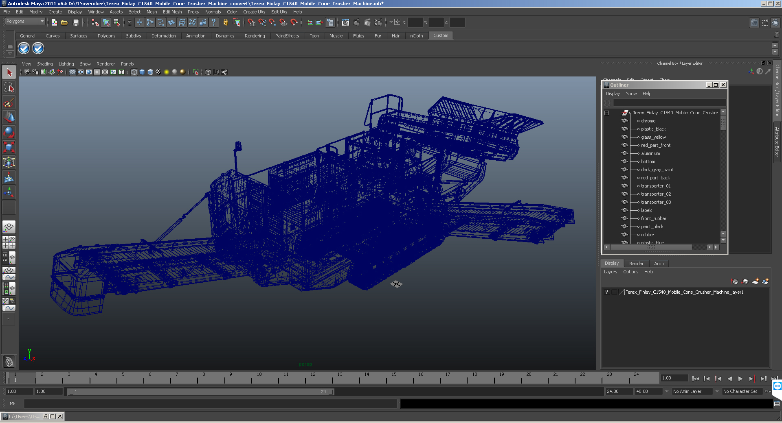
Task: Switch to the Render layer tab
Action: pos(636,264)
